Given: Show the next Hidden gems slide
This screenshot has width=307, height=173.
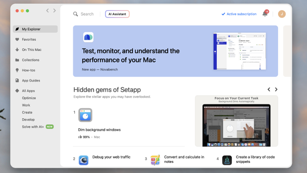Looking at the screenshot, I should click(276, 90).
